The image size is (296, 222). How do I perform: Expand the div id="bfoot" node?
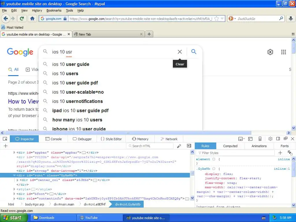point(14,194)
